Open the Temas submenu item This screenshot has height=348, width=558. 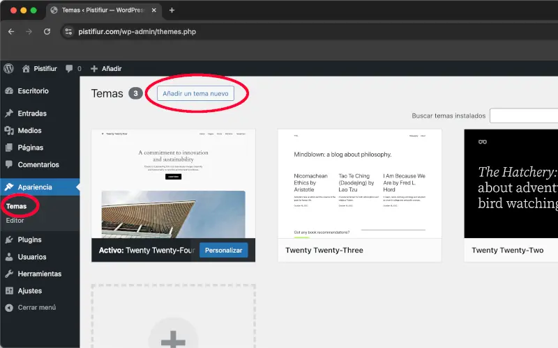tap(16, 206)
